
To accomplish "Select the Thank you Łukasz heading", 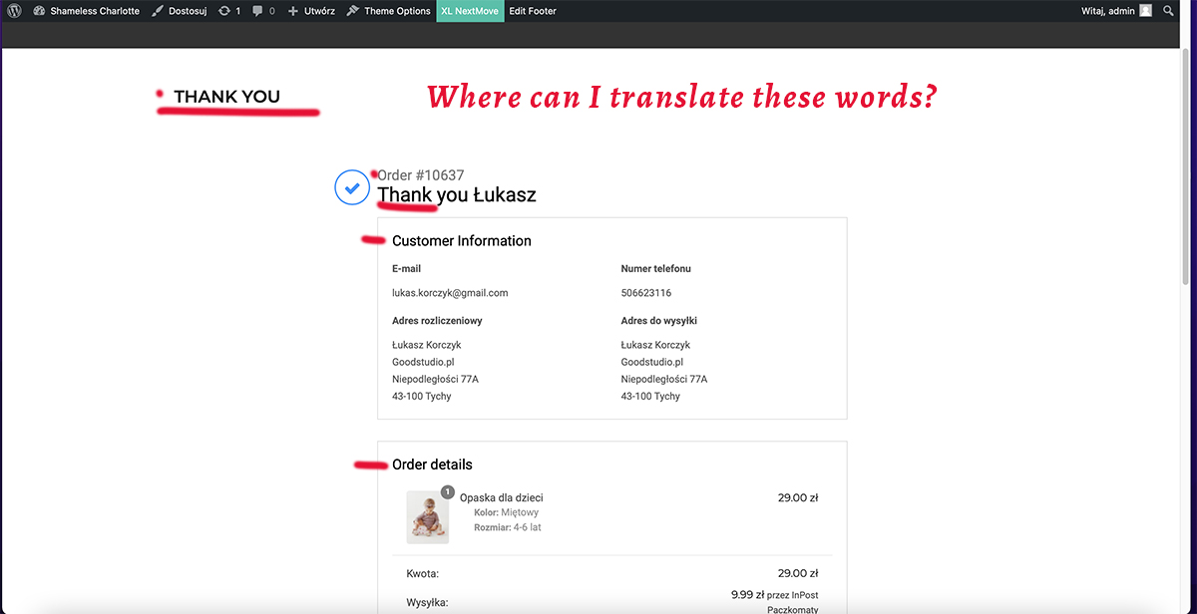I will click(457, 195).
